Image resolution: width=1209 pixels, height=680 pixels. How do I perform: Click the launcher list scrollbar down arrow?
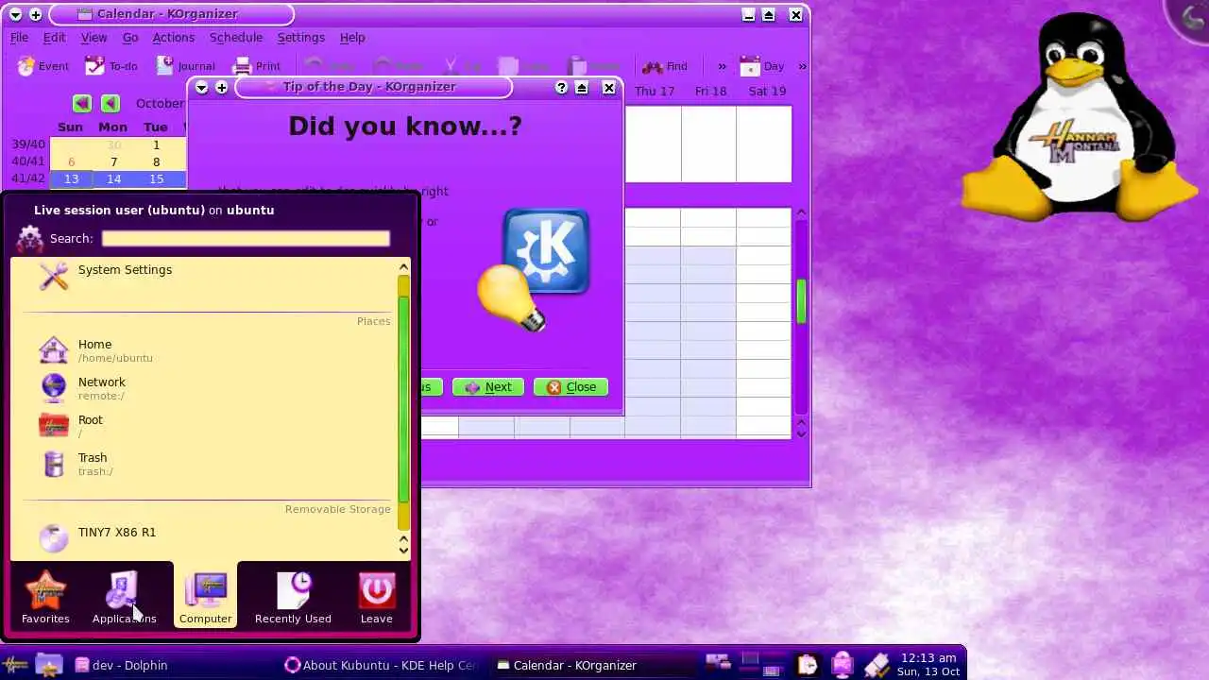(x=404, y=550)
